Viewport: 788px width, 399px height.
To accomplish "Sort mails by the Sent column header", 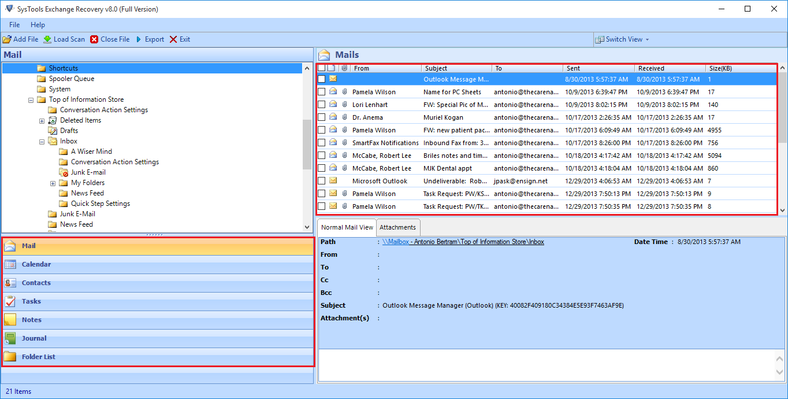I will pos(599,68).
